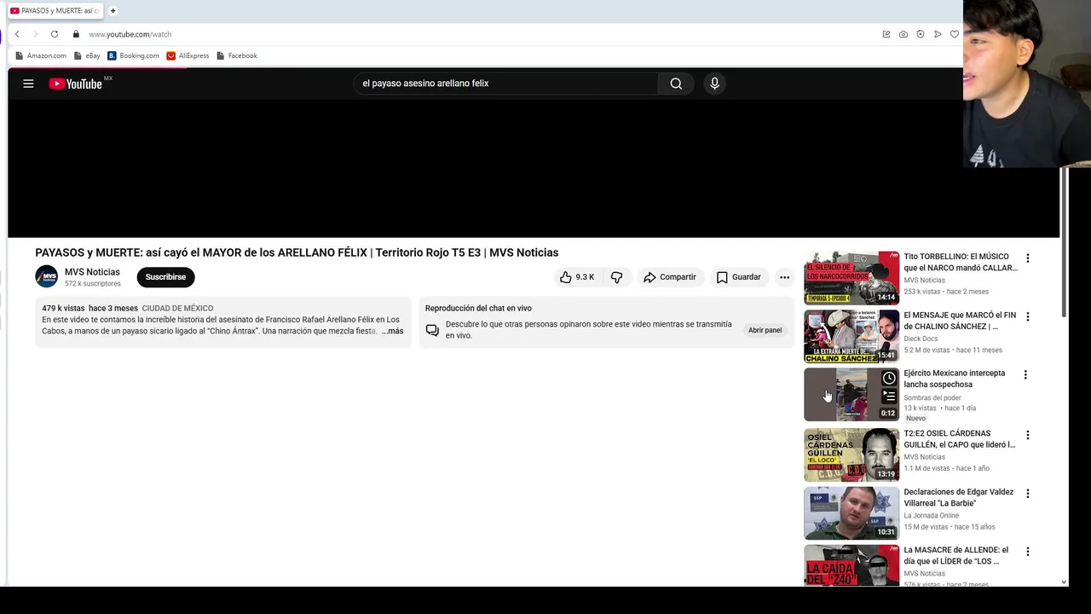Expand video description with ...más
Viewport: 1091px width, 614px height.
tap(393, 331)
